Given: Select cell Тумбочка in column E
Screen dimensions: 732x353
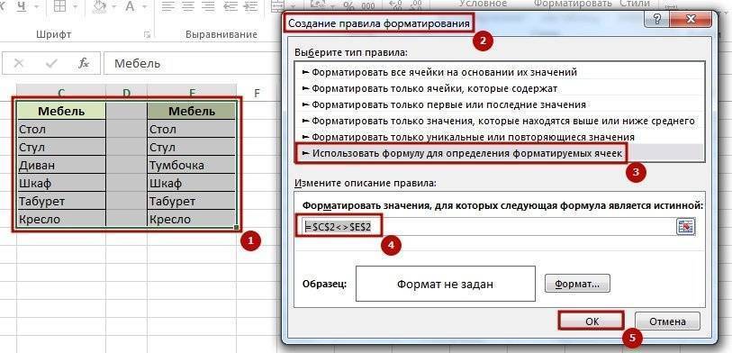Looking at the screenshot, I should (192, 165).
